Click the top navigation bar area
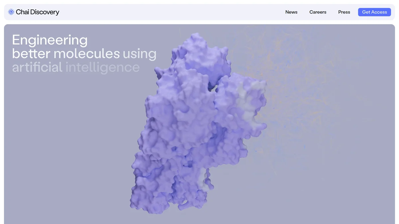 click(x=199, y=12)
